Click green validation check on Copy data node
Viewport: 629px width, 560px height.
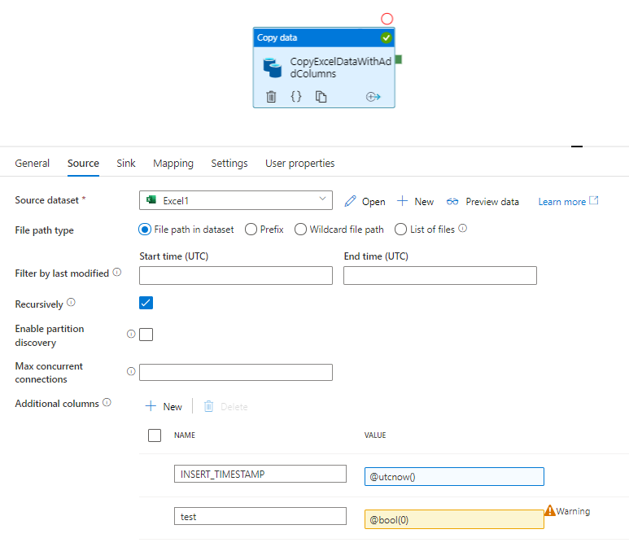[x=387, y=37]
